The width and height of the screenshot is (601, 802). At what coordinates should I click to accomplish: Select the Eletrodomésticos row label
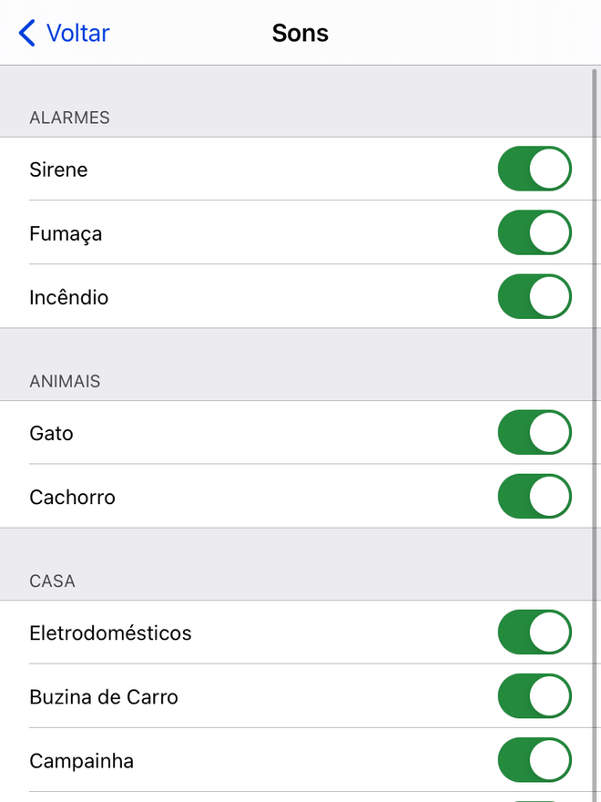click(x=110, y=633)
